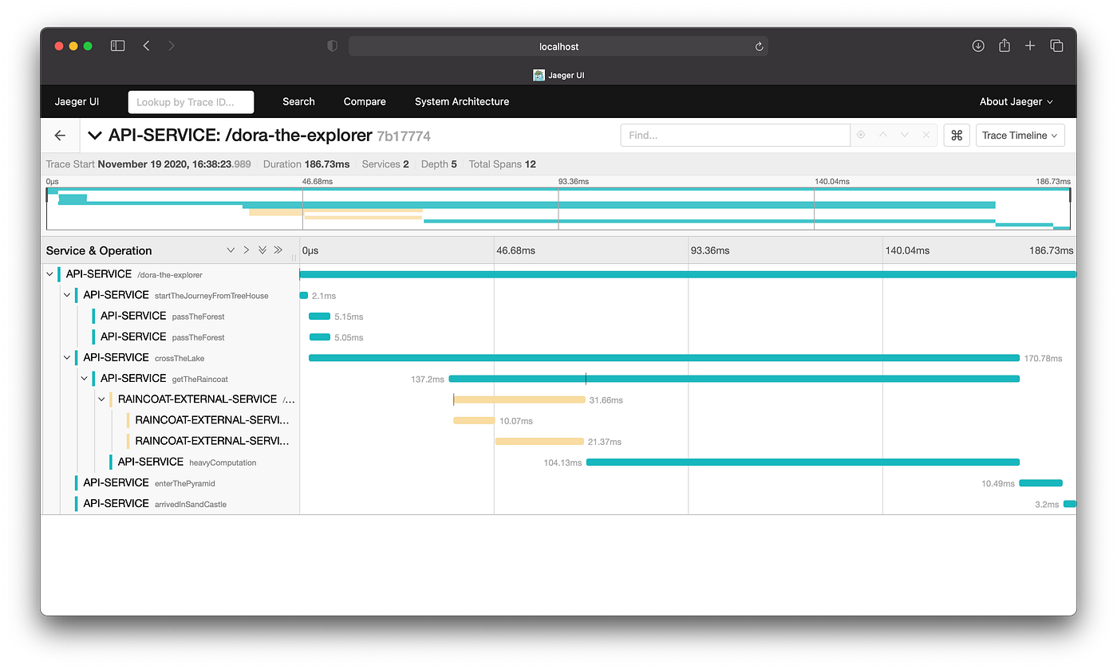
Task: Collapse all spans using the double-down chevron
Action: [x=262, y=250]
